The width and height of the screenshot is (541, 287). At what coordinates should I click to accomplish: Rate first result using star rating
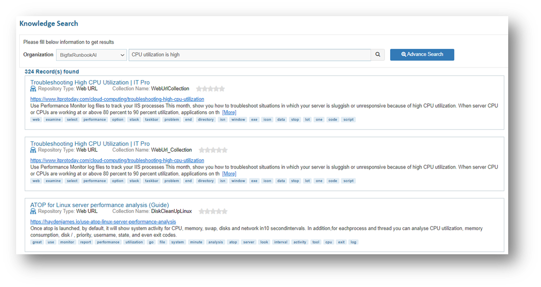pos(210,89)
